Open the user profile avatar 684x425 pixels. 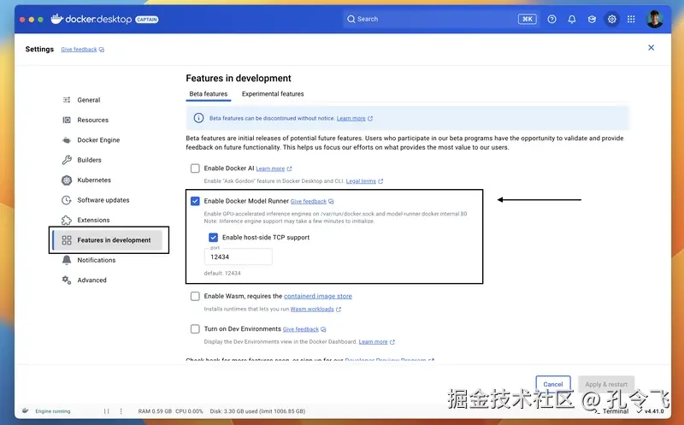click(655, 19)
